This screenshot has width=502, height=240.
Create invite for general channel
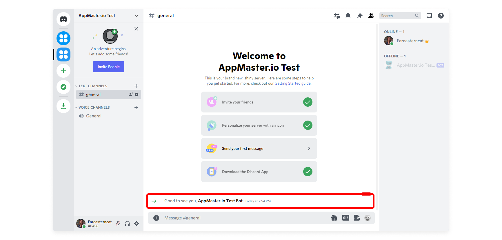131,94
